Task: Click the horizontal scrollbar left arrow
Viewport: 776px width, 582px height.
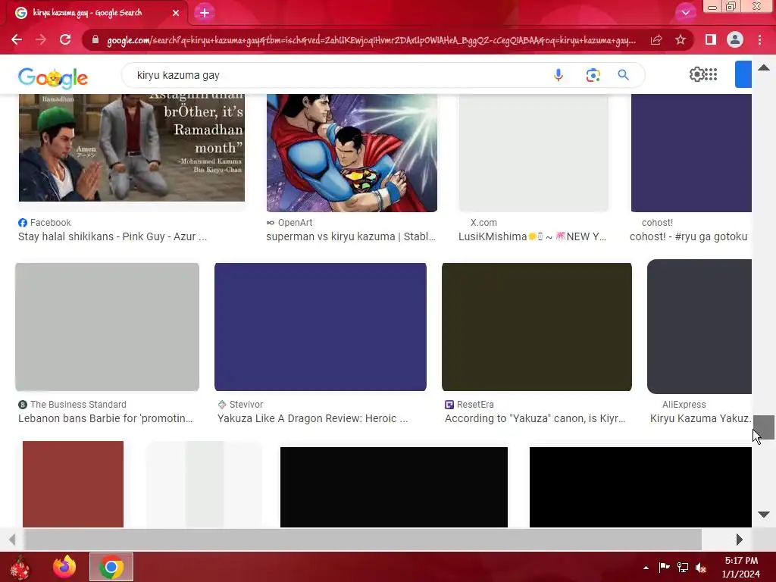Action: click(x=12, y=540)
